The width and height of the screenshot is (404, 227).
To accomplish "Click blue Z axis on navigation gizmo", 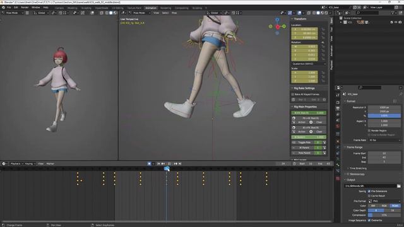I will 277,20.
